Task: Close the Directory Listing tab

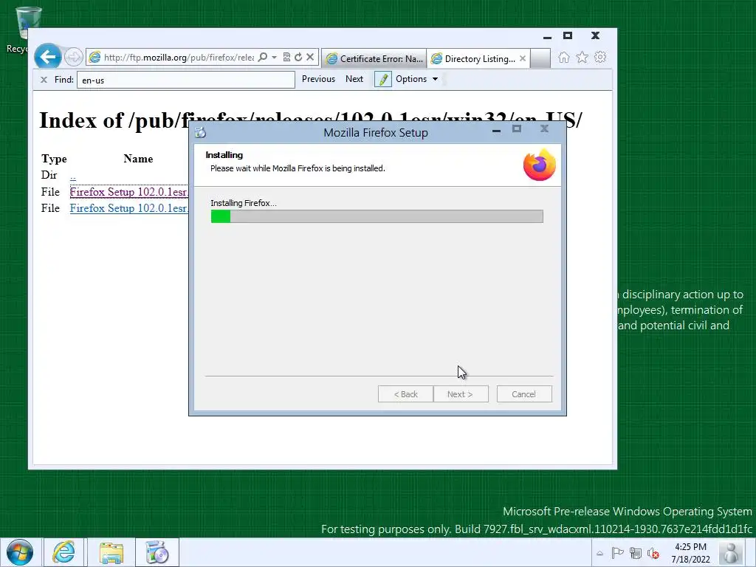Action: [523, 58]
